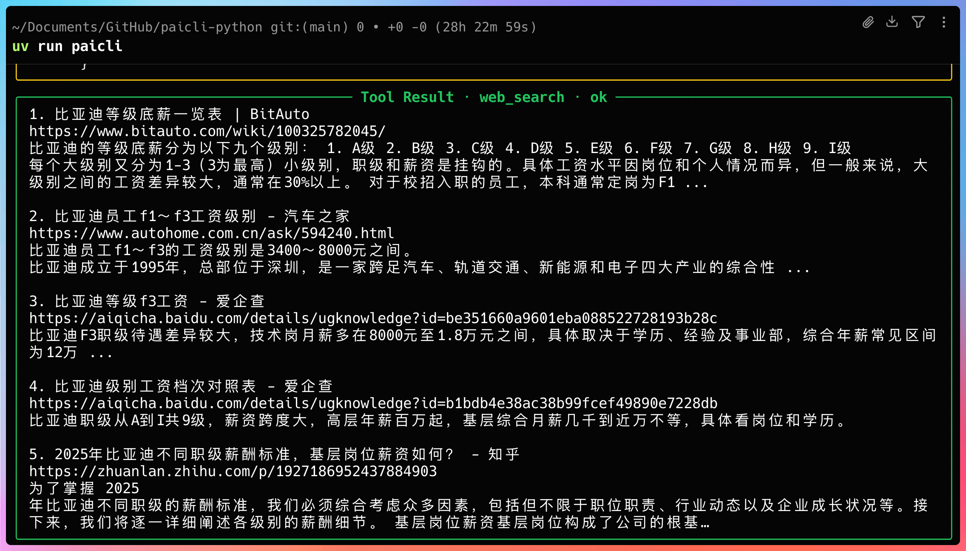
Task: Click the green 'ok' status label
Action: [599, 97]
